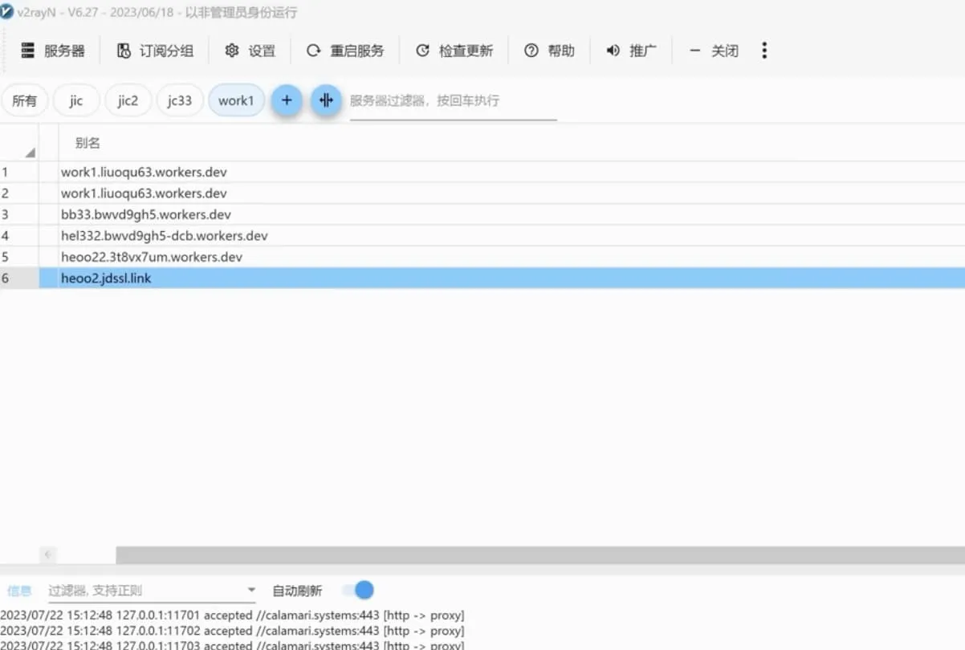Switch to the jic2 group tab
This screenshot has width=965, height=650.
pyautogui.click(x=128, y=100)
